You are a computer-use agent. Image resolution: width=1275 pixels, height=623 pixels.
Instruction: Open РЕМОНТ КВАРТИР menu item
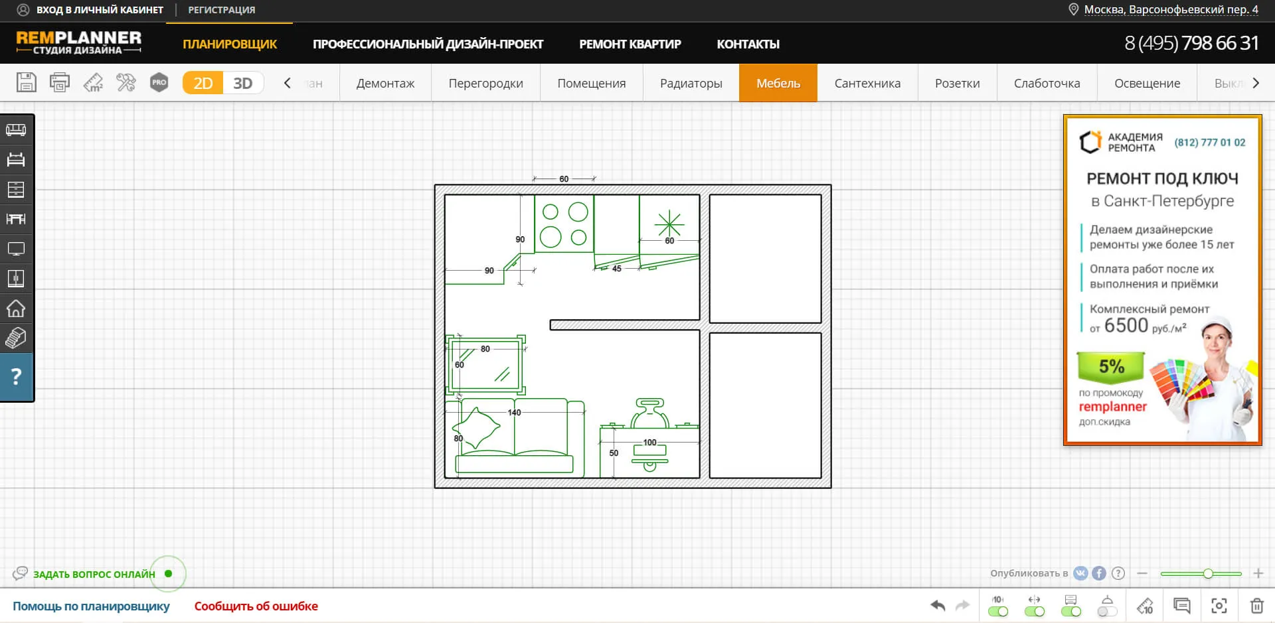pos(630,44)
